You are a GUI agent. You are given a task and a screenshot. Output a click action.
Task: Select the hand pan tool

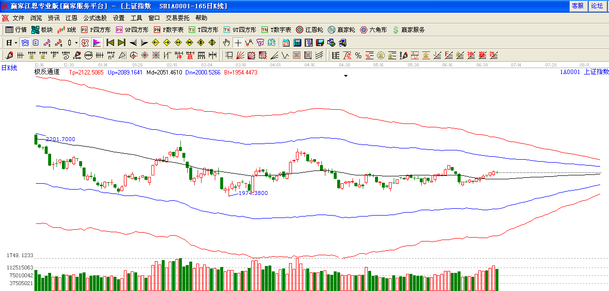click(227, 43)
